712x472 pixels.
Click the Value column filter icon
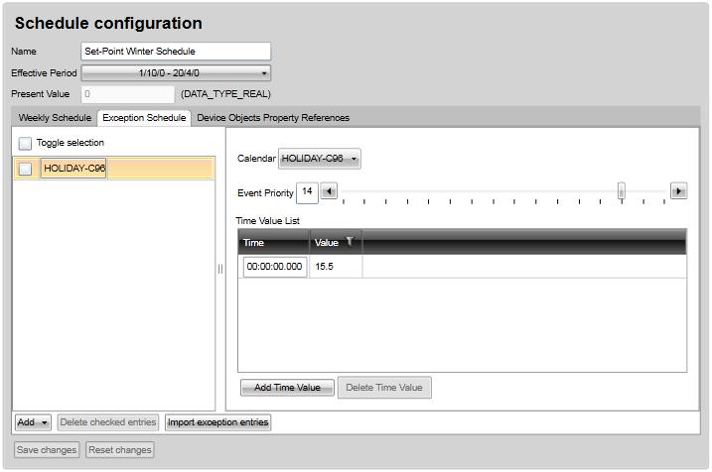coord(350,242)
